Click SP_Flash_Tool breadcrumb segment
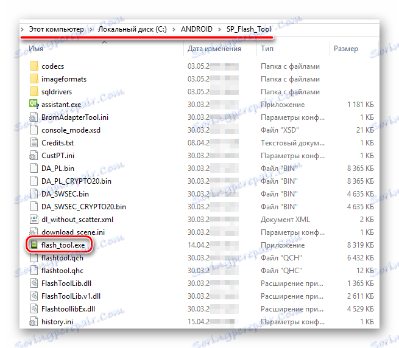Screen dimensions: 399x348 tap(249, 29)
